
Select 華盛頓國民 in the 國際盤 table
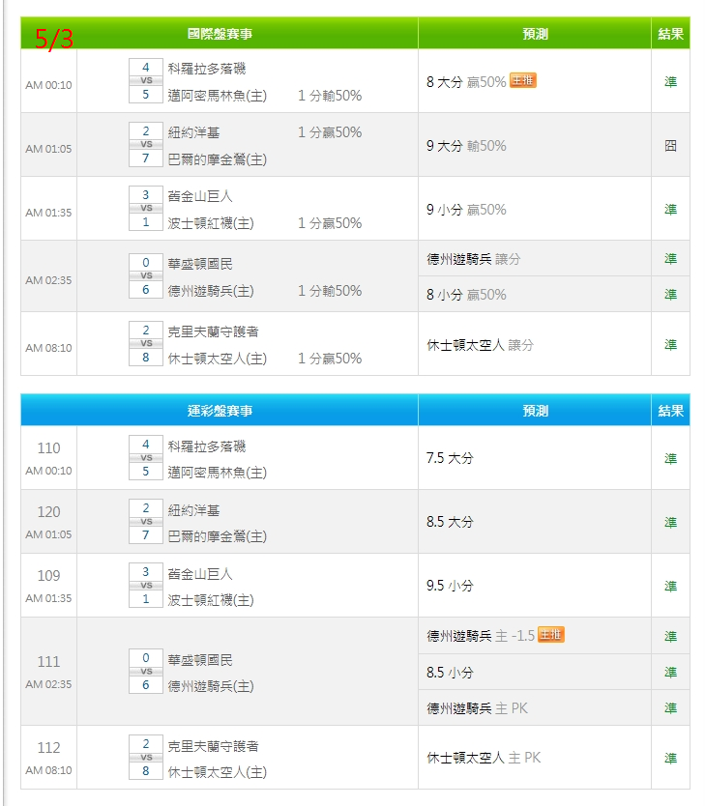[x=200, y=264]
